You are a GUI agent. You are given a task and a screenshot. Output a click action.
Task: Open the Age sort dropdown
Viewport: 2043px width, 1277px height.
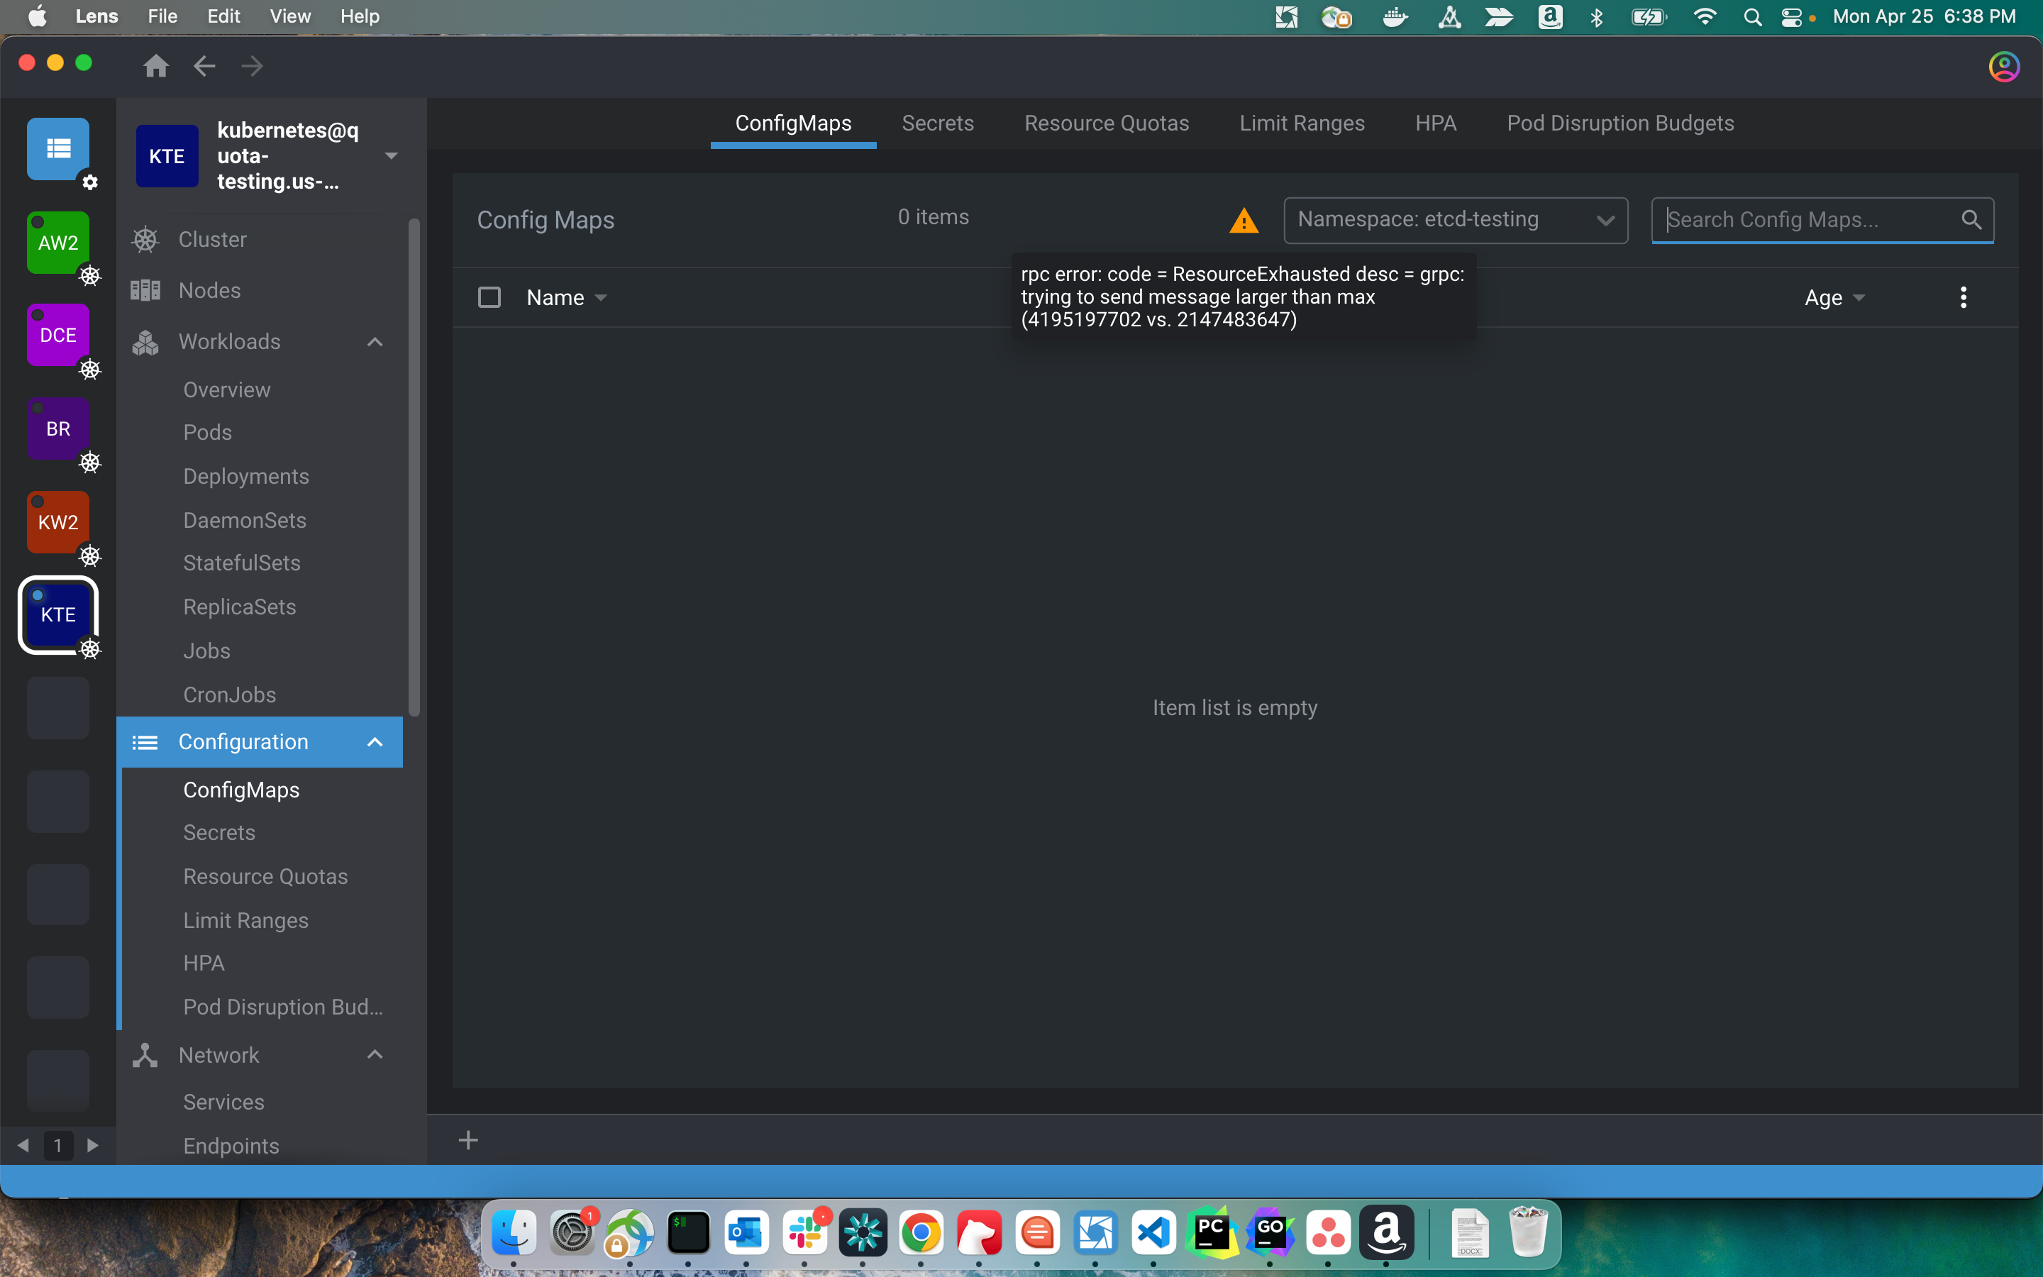click(x=1834, y=297)
